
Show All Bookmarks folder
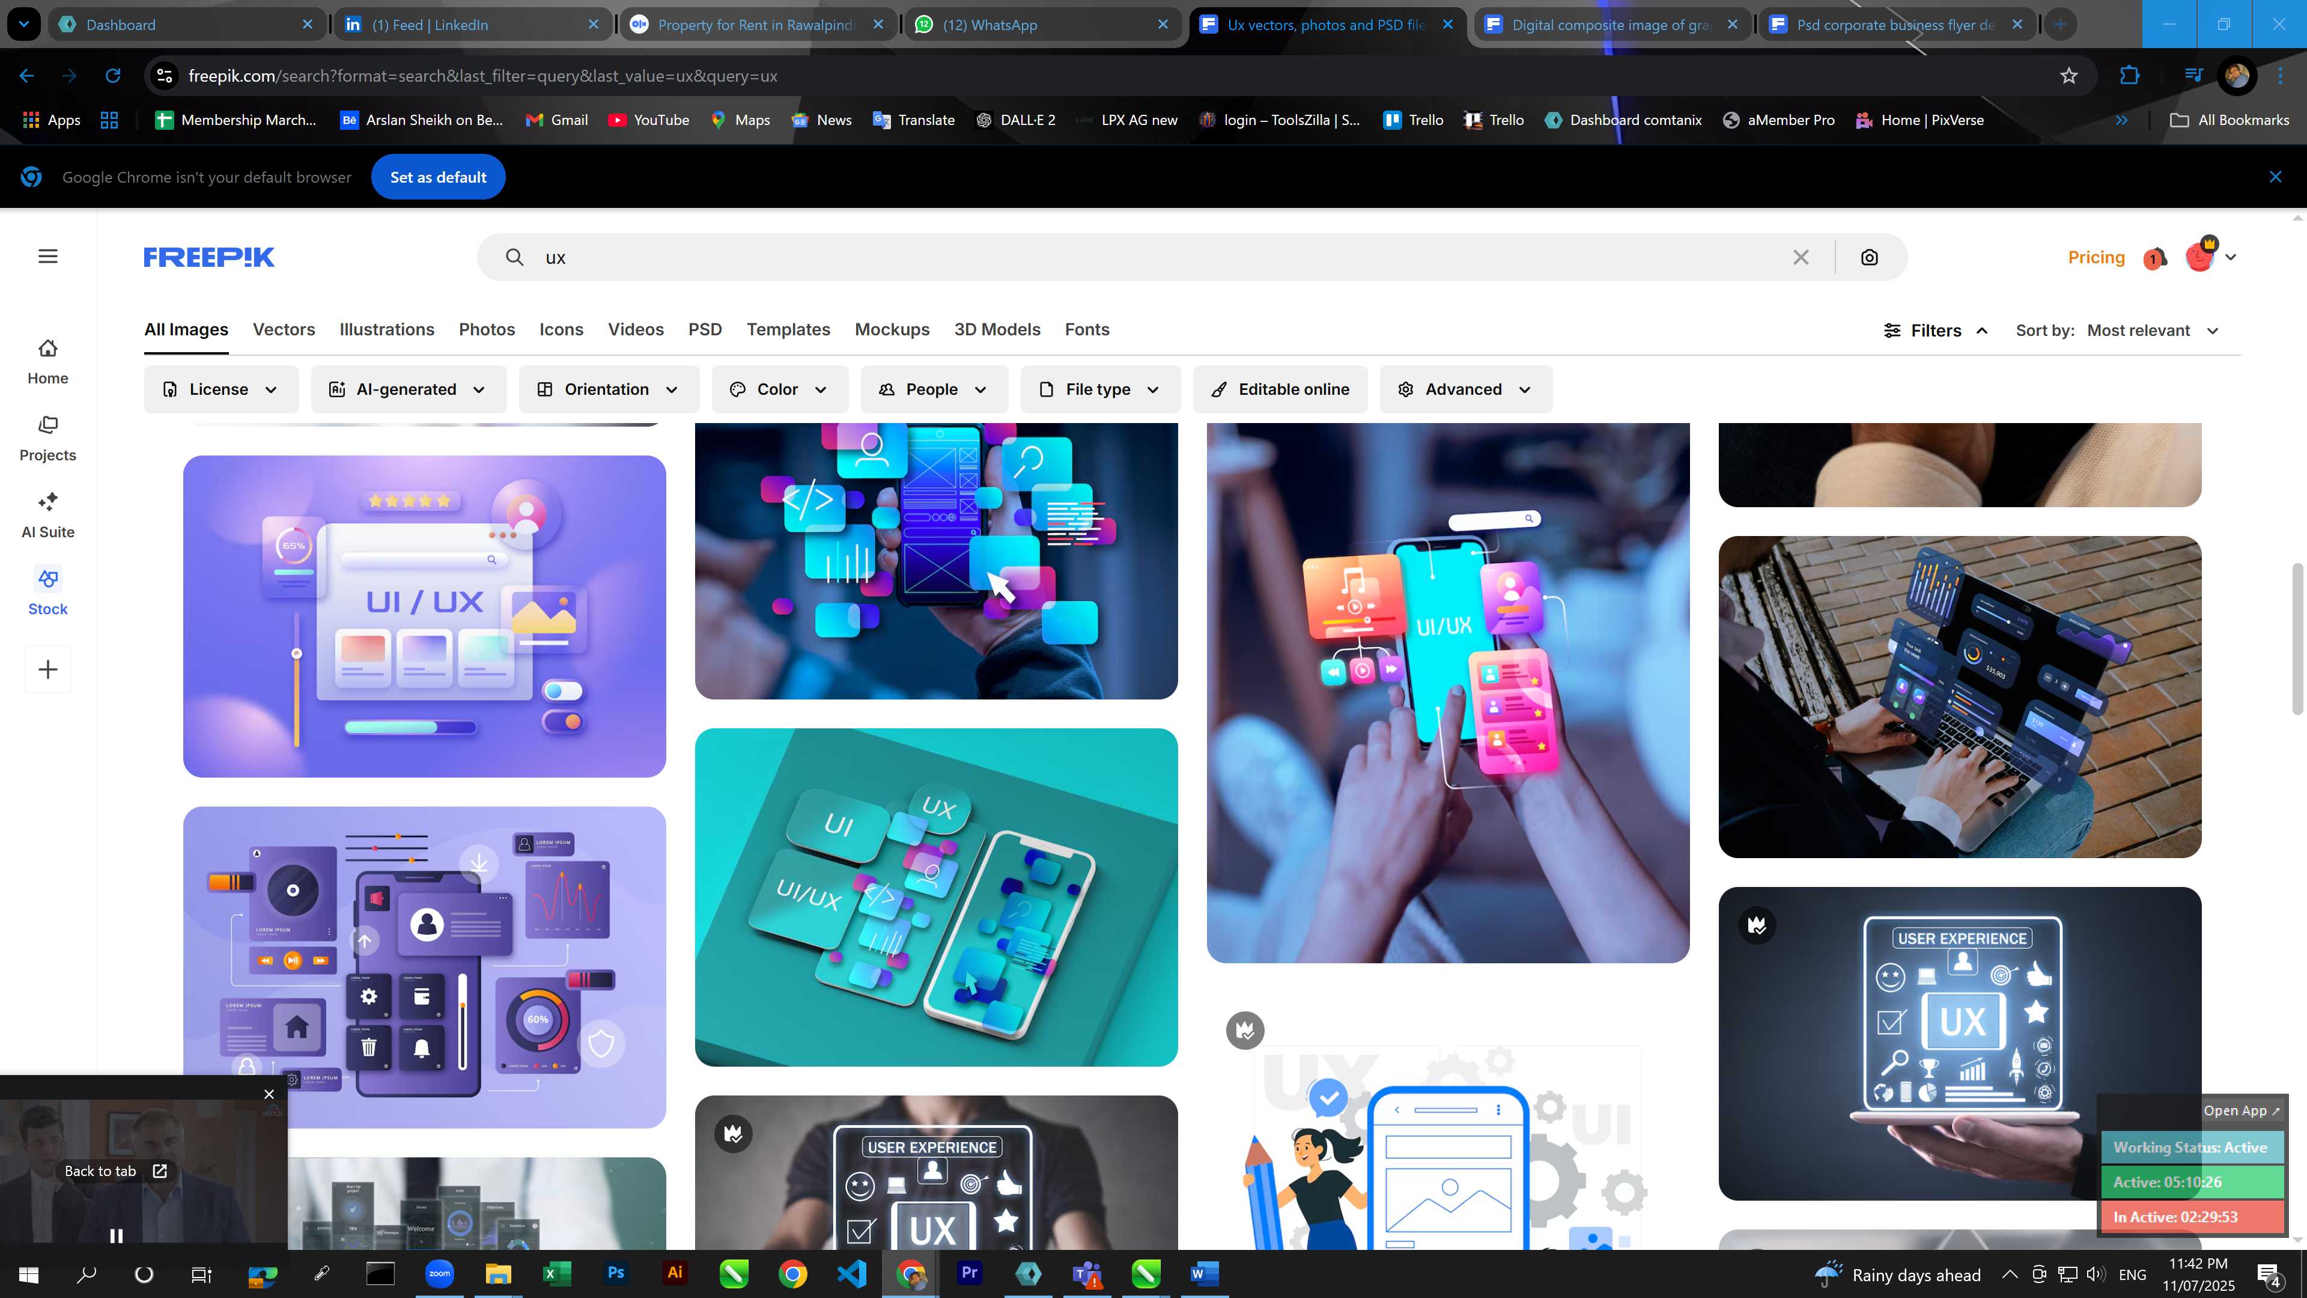(2229, 120)
